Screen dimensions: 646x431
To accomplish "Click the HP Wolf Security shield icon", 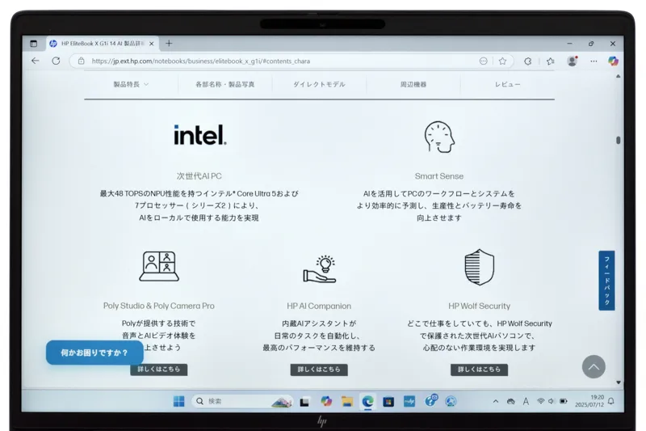I will (479, 267).
